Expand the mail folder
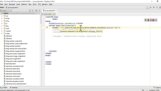Viewport: 161px width, 91px height. pos(2,29)
